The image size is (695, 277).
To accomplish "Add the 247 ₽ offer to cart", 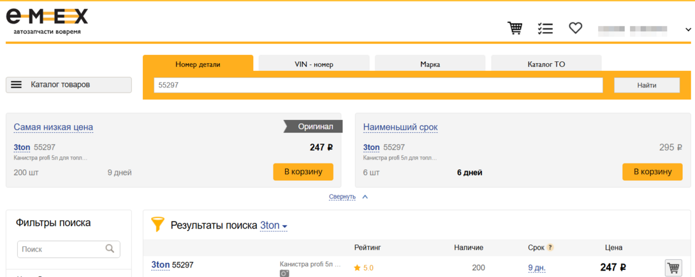I will click(x=303, y=172).
